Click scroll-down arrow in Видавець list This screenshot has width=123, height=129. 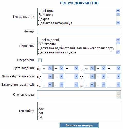(x=118, y=52)
